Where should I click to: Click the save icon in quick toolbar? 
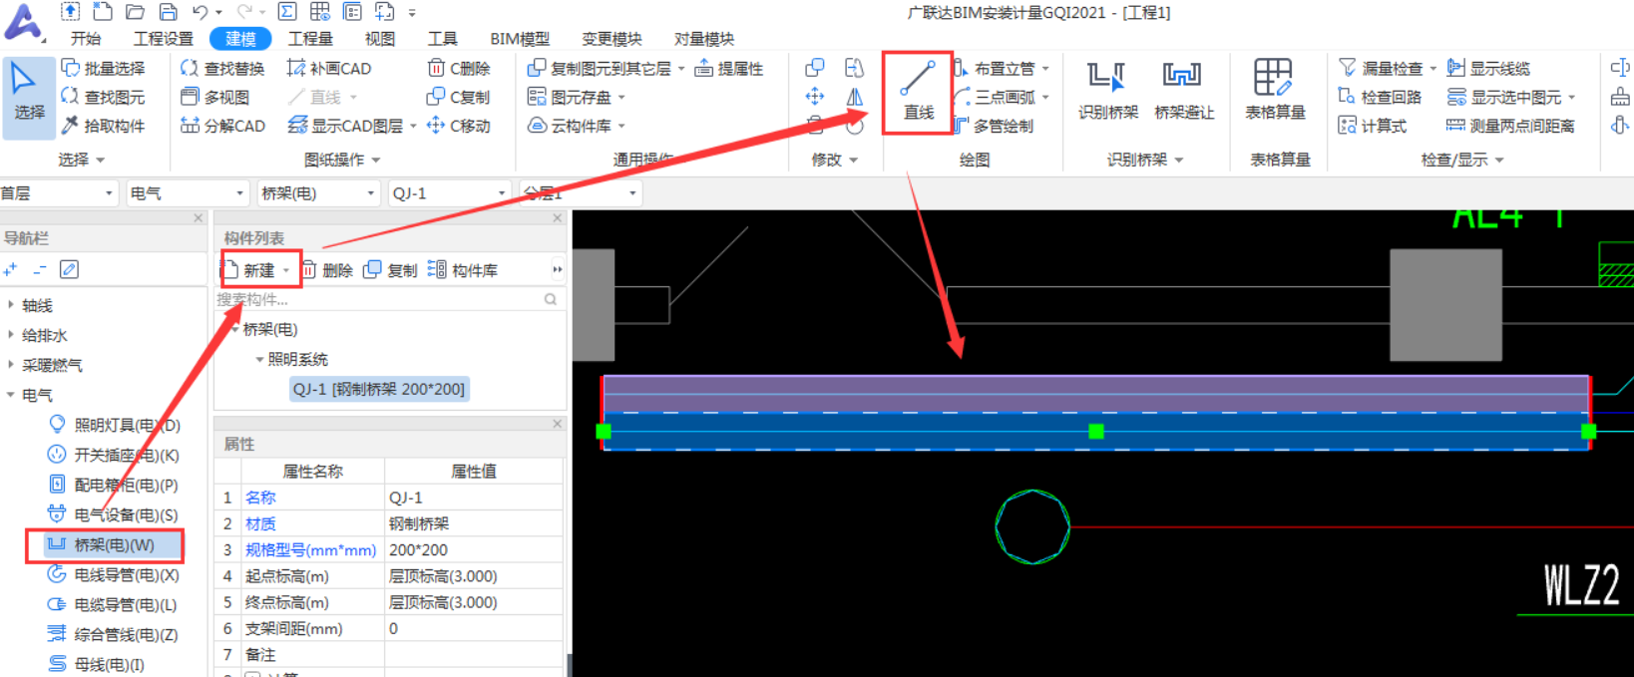(x=168, y=12)
